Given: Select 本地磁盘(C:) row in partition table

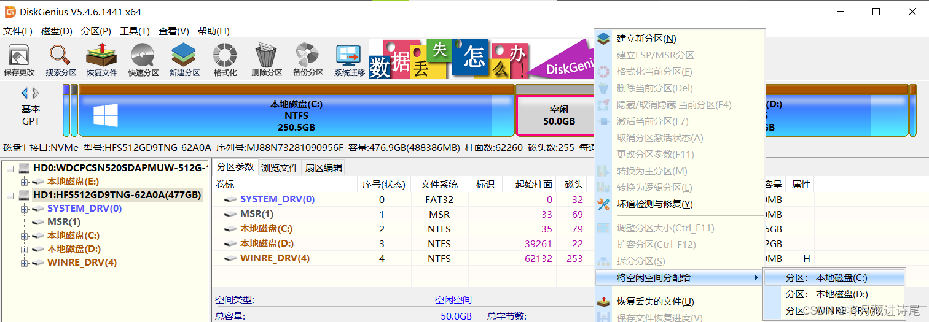Looking at the screenshot, I should [402, 229].
